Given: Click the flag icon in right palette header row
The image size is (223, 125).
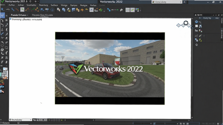Looking at the screenshot, I should click(200, 18).
